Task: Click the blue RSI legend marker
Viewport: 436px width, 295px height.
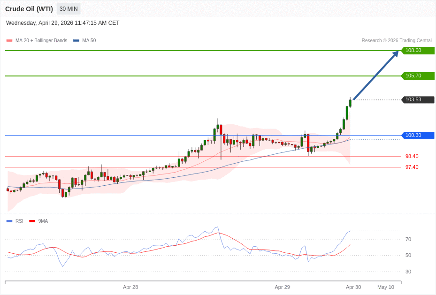Action: 9,221
